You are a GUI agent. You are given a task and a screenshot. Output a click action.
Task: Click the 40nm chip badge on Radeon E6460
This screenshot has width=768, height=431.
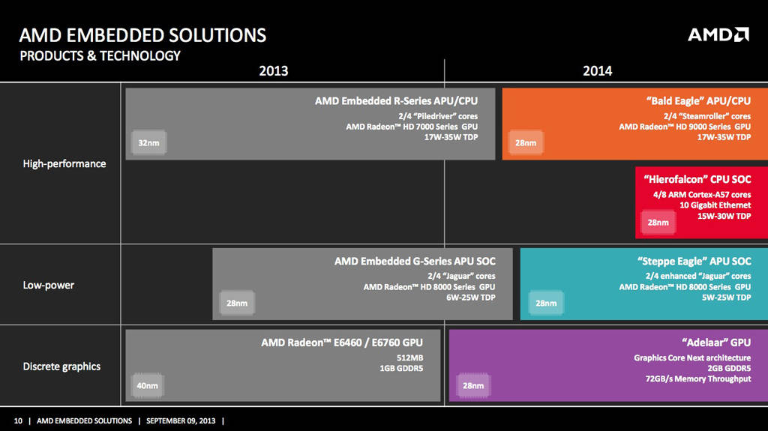click(148, 385)
